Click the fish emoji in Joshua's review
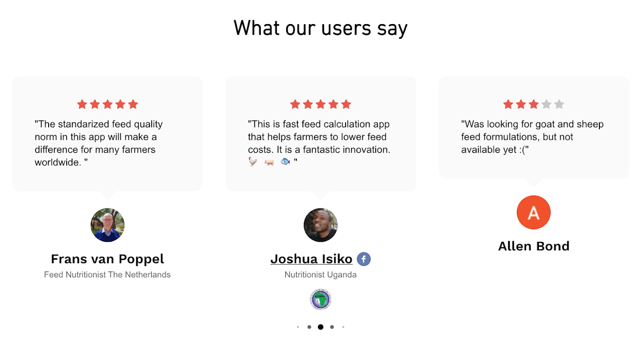642x344 pixels. click(x=285, y=161)
